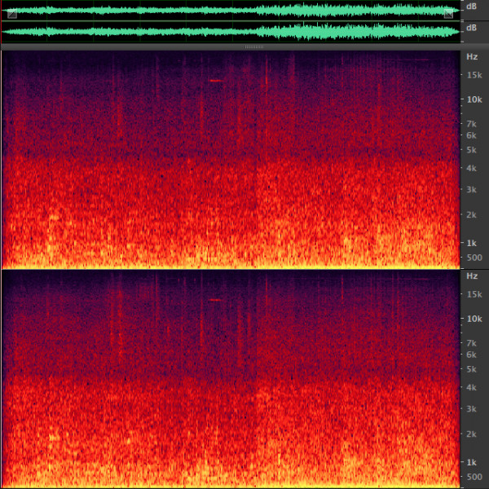This screenshot has width=489, height=489.
Task: Click the 5k mark on upper frequency scale
Action: pos(472,150)
